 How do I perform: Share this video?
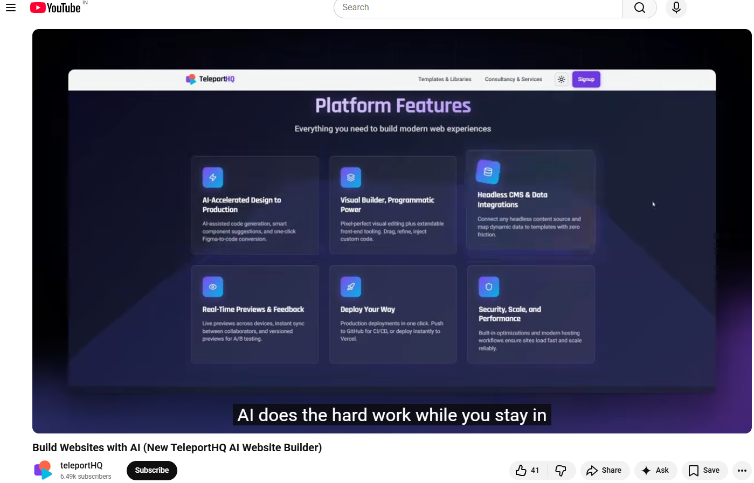605,470
